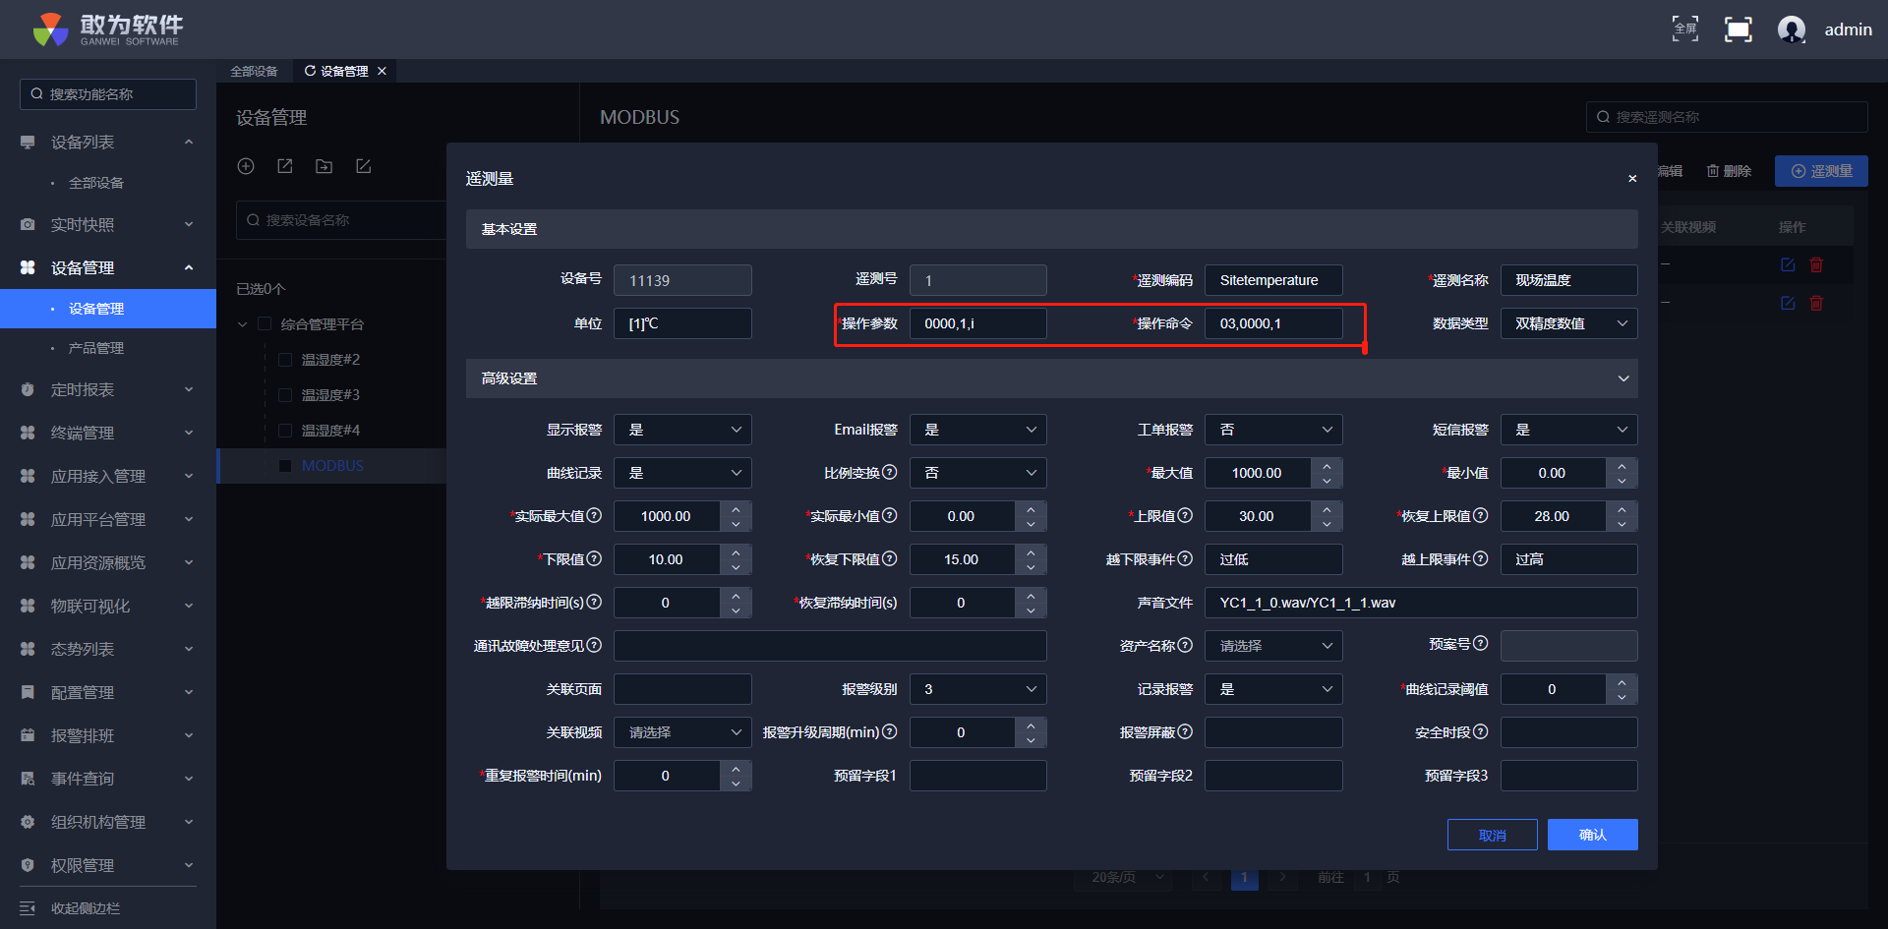
Task: Click the 全屏 fullscreen icon in header
Action: tap(1684, 29)
